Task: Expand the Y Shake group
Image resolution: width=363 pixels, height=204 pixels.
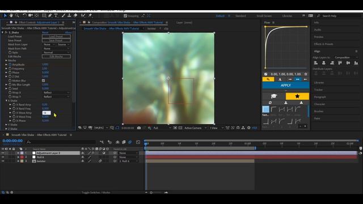Action: point(6,125)
